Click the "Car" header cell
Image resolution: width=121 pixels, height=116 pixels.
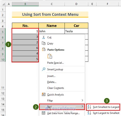pyautogui.click(x=76, y=26)
